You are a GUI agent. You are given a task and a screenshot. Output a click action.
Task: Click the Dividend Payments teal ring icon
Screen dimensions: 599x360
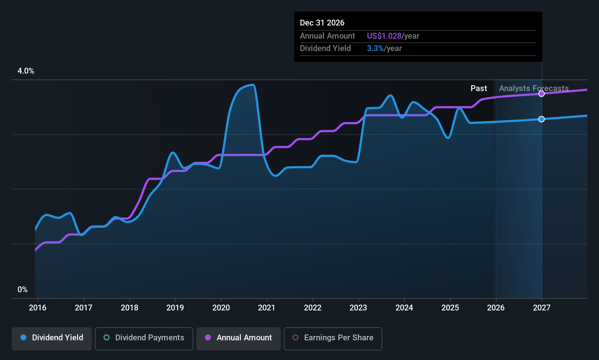point(106,338)
